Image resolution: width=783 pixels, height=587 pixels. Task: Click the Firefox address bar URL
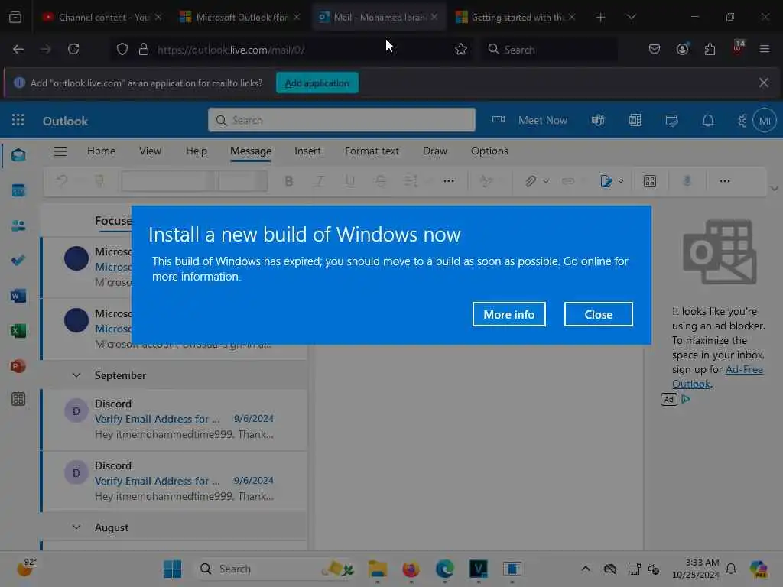click(x=231, y=50)
